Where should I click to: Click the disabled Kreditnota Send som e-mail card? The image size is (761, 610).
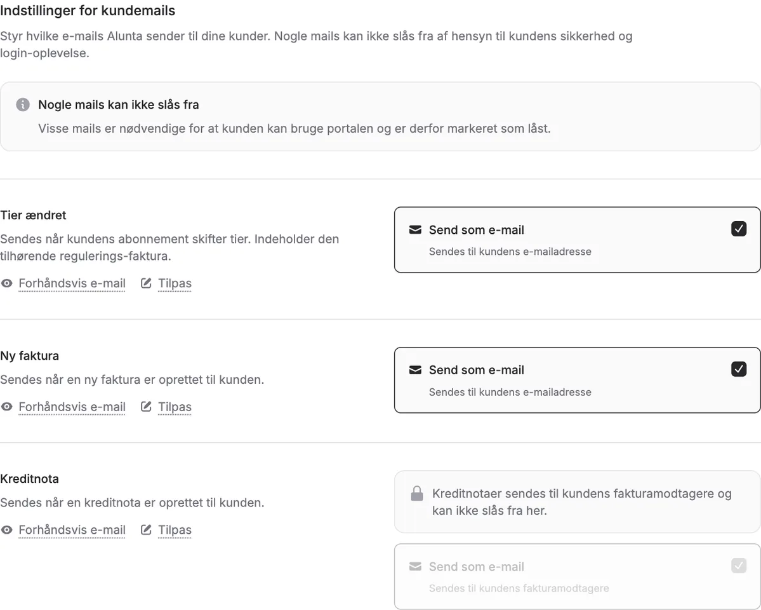pos(577,576)
